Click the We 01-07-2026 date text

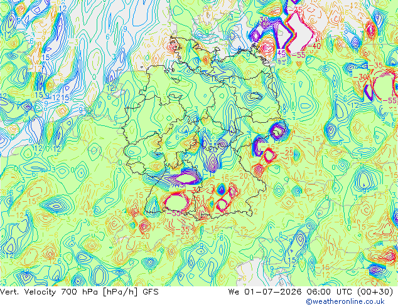tap(266, 292)
